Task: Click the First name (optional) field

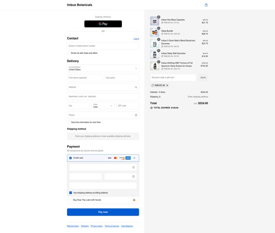Action: click(x=85, y=78)
